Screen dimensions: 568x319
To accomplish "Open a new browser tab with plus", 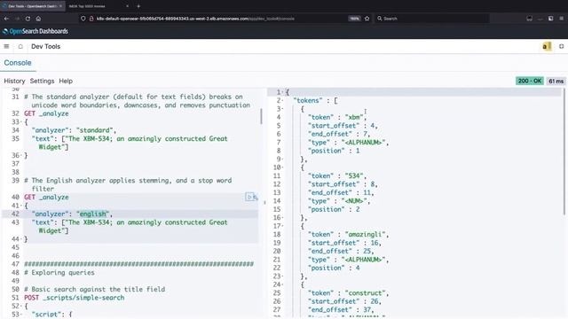I will tap(138, 6).
